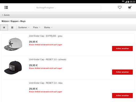Open title Unit Kinder Cap - RESET 3.0 - schwarz
Viewport: 136px width, 102px height.
tap(48, 59)
